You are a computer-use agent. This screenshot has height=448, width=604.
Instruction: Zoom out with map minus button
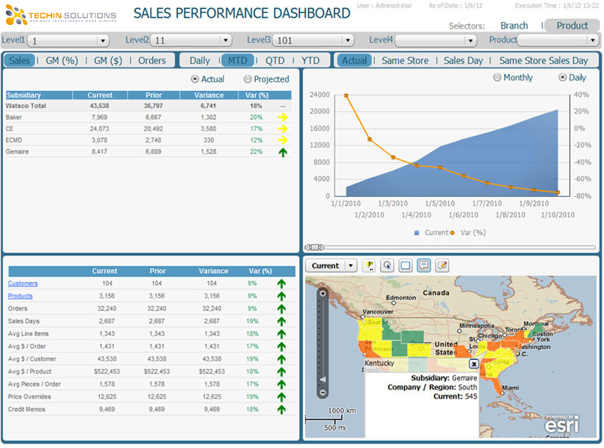click(322, 393)
